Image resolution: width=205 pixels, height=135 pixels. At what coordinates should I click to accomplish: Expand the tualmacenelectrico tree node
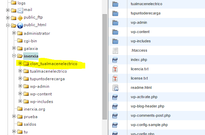point(20,71)
